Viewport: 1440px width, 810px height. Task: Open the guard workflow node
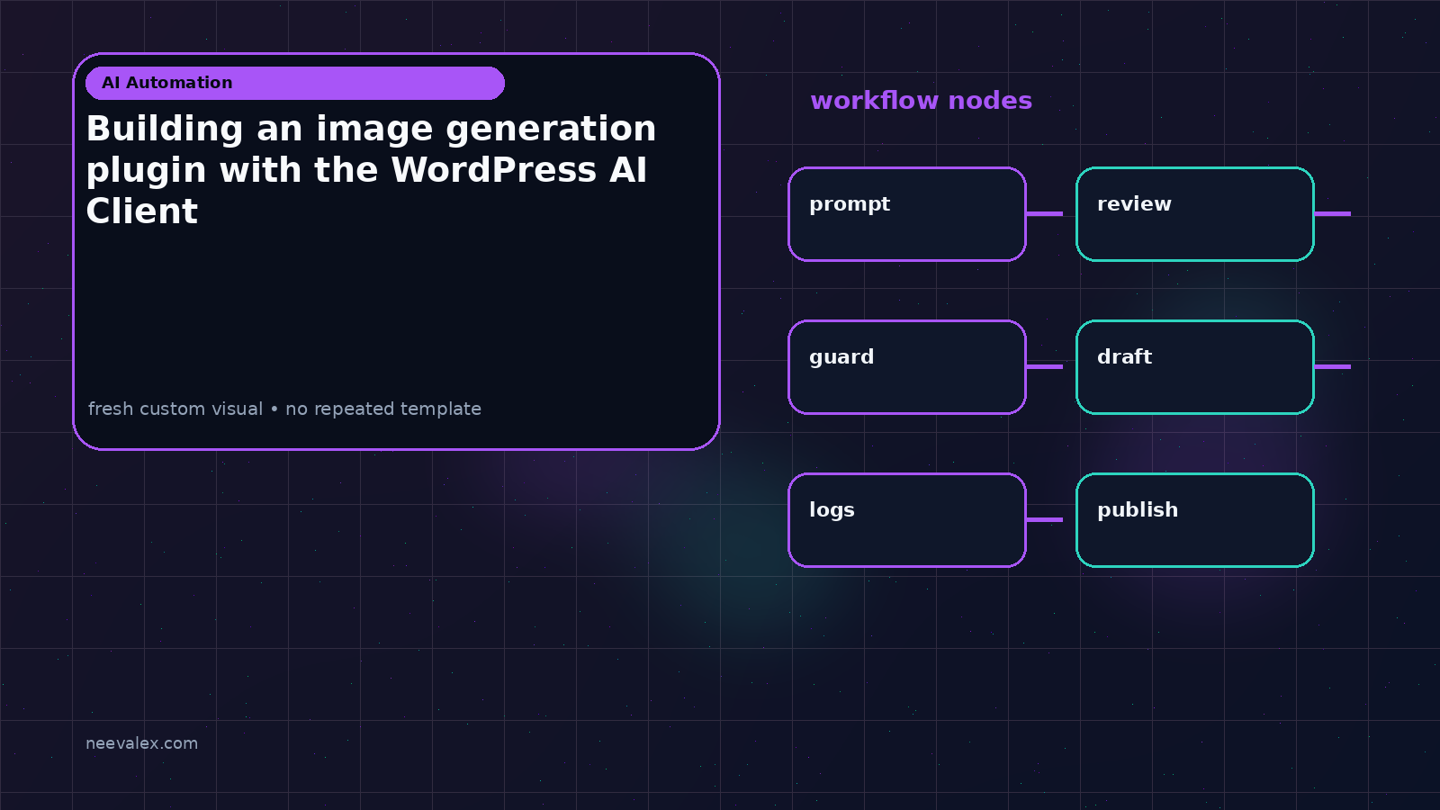[907, 367]
